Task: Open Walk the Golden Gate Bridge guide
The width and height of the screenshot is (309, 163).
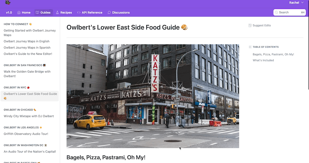Action: pos(27,74)
